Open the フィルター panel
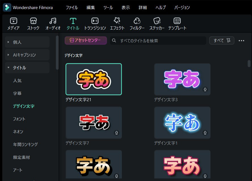The width and height of the screenshot is (252, 181). coord(137,23)
